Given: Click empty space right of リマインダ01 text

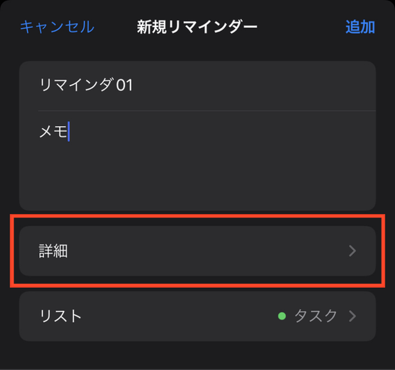Looking at the screenshot, I should tap(255, 85).
